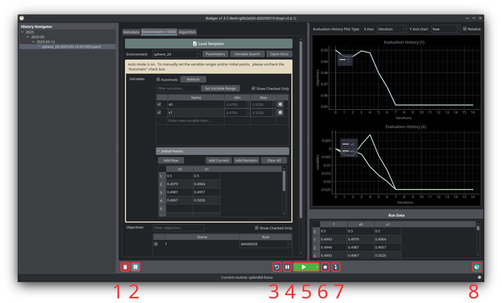
Task: Click the Variable Search button
Action: (x=247, y=54)
